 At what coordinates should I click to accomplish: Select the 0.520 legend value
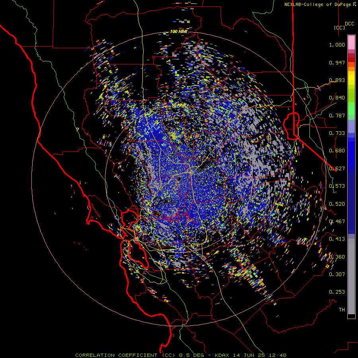point(337,204)
